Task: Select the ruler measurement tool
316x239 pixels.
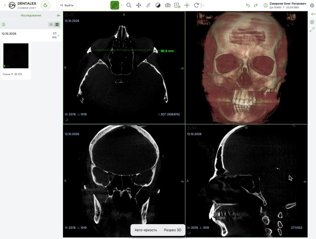Action: pos(115,5)
